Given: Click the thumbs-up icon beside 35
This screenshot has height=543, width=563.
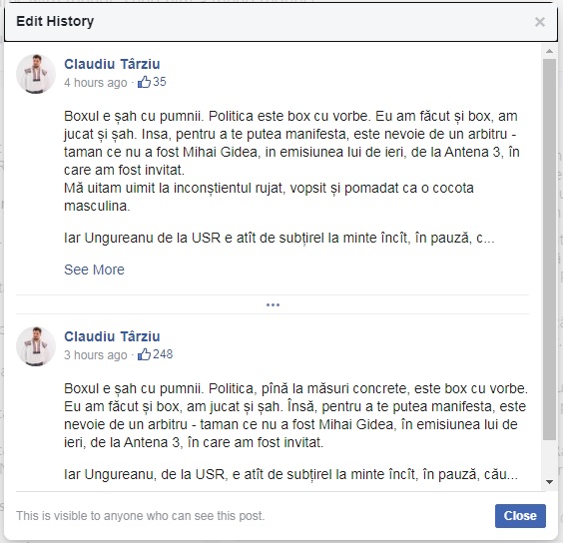Looking at the screenshot, I should (144, 82).
